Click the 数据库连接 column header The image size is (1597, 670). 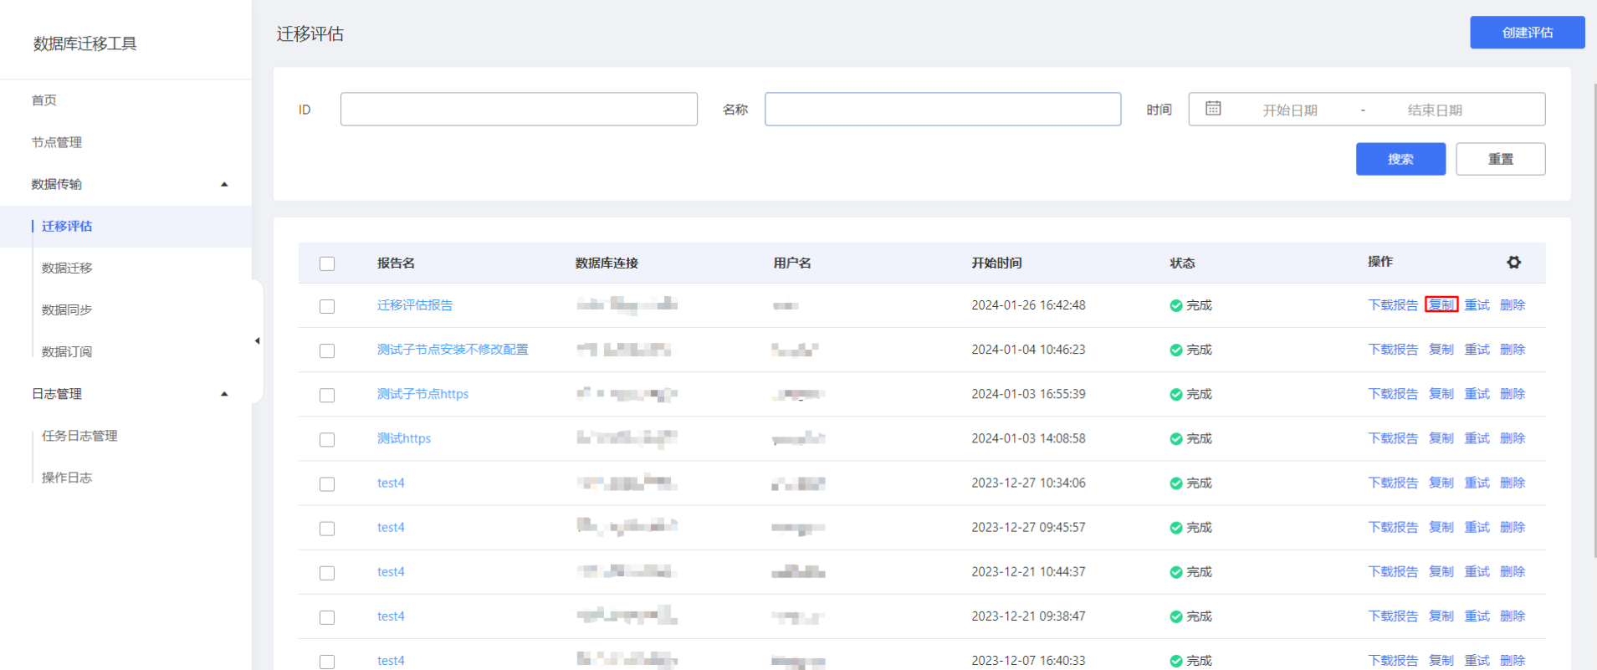coord(607,263)
